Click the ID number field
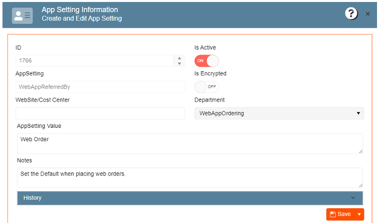The image size is (380, 223). pos(94,60)
